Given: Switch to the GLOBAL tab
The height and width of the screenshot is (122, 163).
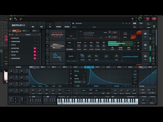Looking at the screenshot, I should 67,25.
